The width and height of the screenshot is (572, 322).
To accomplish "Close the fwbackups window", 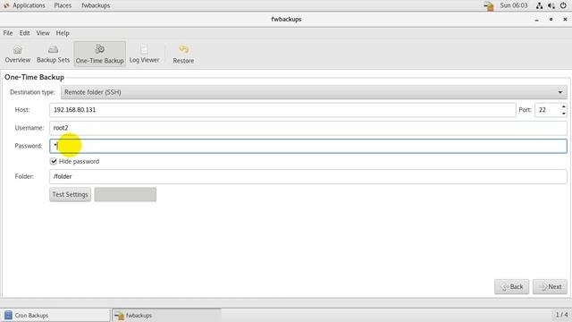I will click(x=565, y=20).
